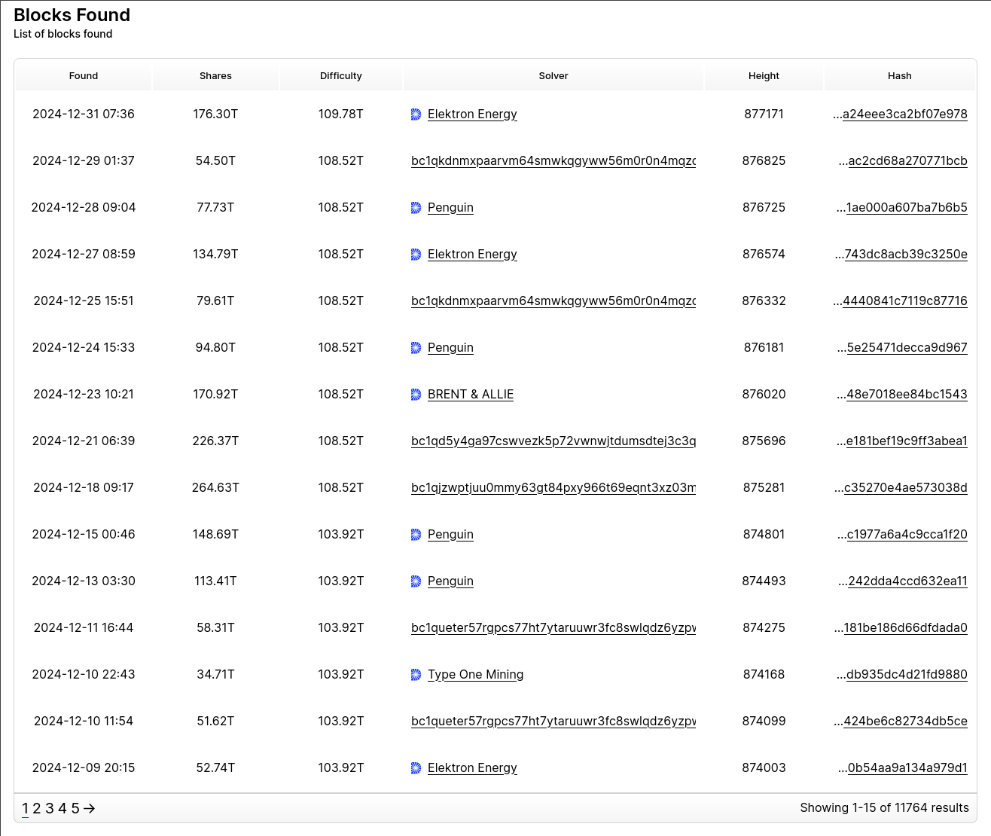Open hash 181be186d66dfdada0

[x=906, y=628]
